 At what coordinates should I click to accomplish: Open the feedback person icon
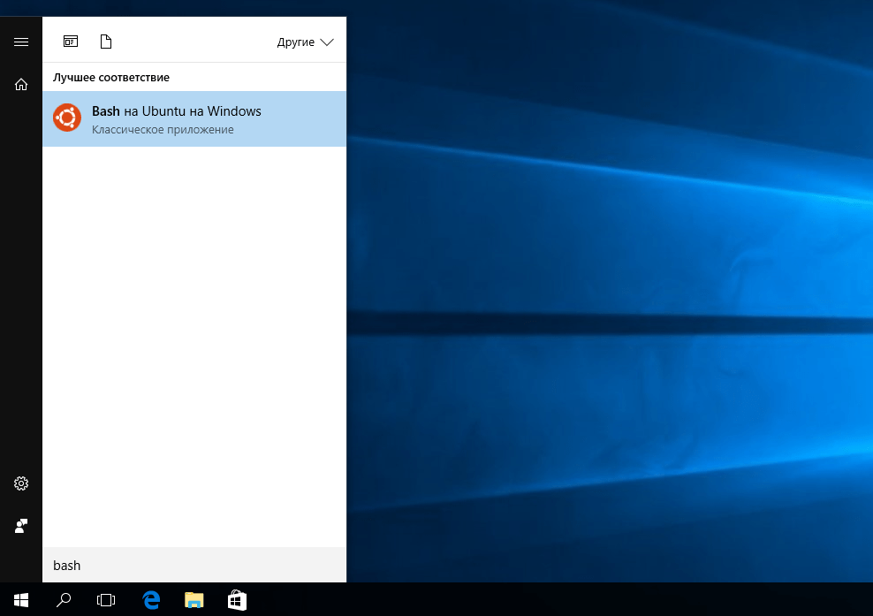pyautogui.click(x=21, y=526)
